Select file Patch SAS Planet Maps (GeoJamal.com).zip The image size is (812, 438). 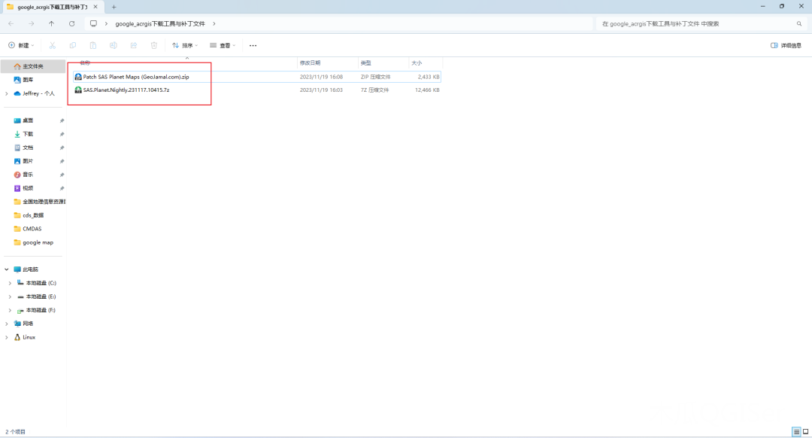tap(136, 77)
